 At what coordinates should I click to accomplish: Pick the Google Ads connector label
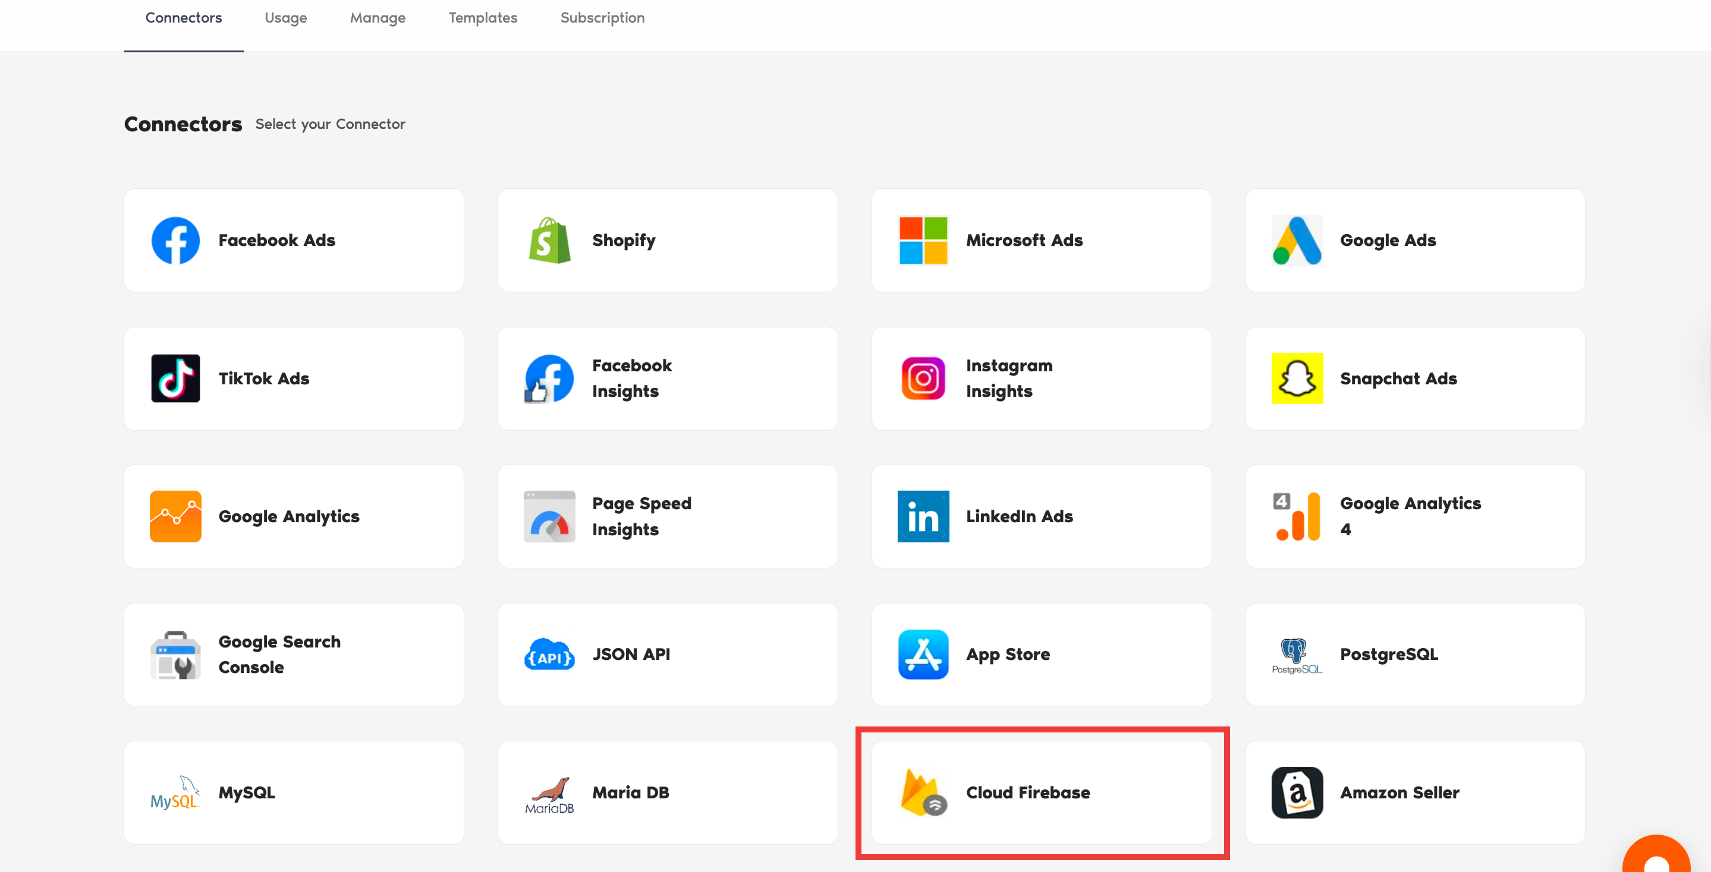click(x=1388, y=240)
